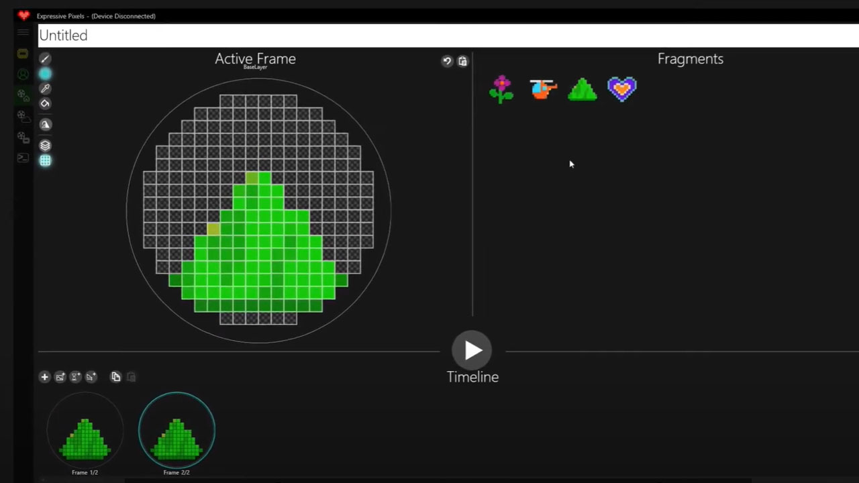The height and width of the screenshot is (483, 859).
Task: Expand the animations cloud section
Action: coord(23,117)
